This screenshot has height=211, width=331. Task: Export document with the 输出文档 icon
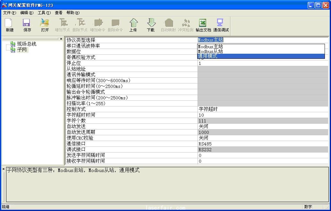pos(203,23)
